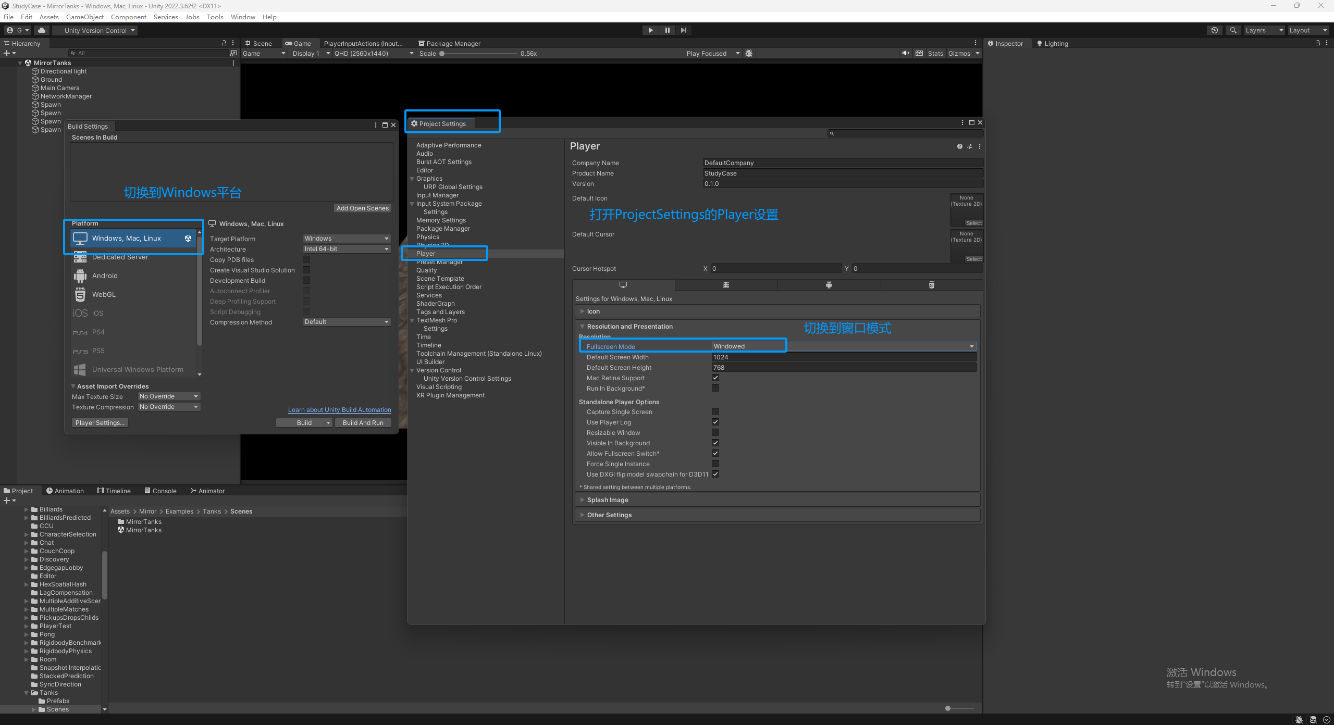Open the Fullscreen Mode dropdown

[843, 346]
